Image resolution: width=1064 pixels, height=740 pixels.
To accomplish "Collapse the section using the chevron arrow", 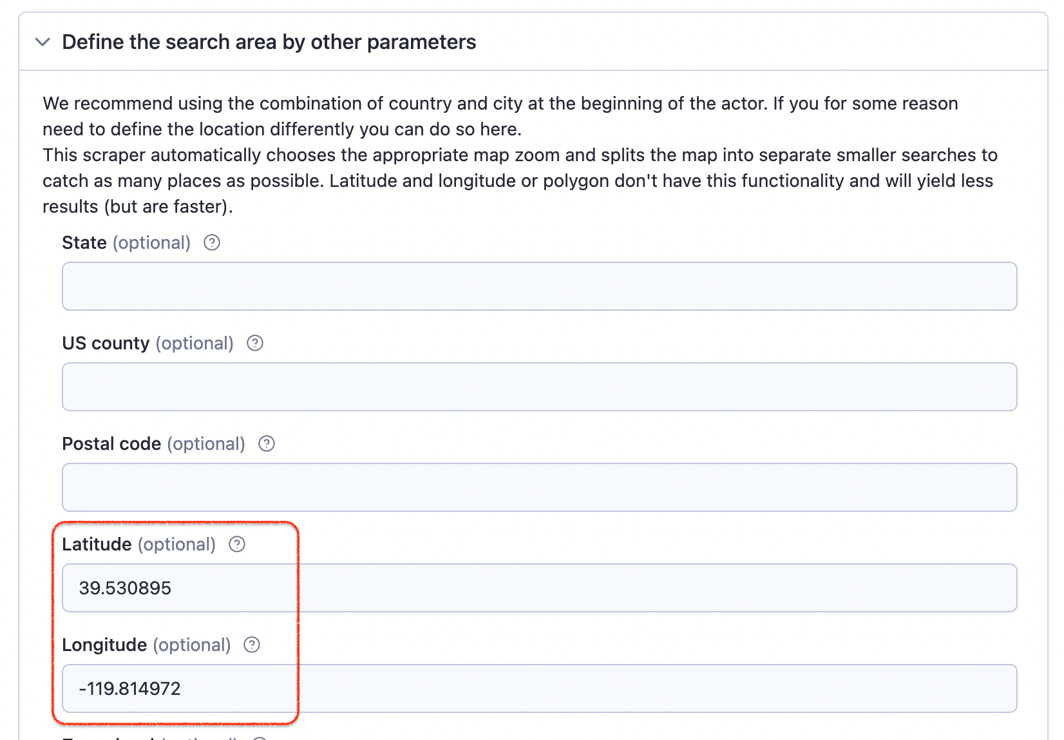I will 43,42.
